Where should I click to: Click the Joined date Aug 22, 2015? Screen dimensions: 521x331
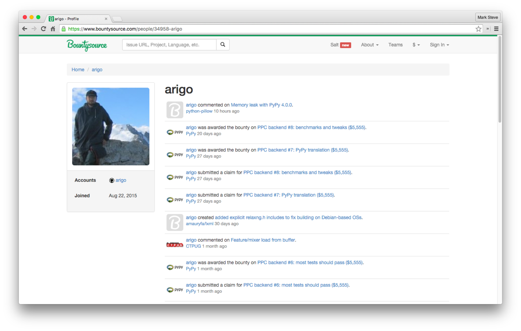tap(123, 196)
